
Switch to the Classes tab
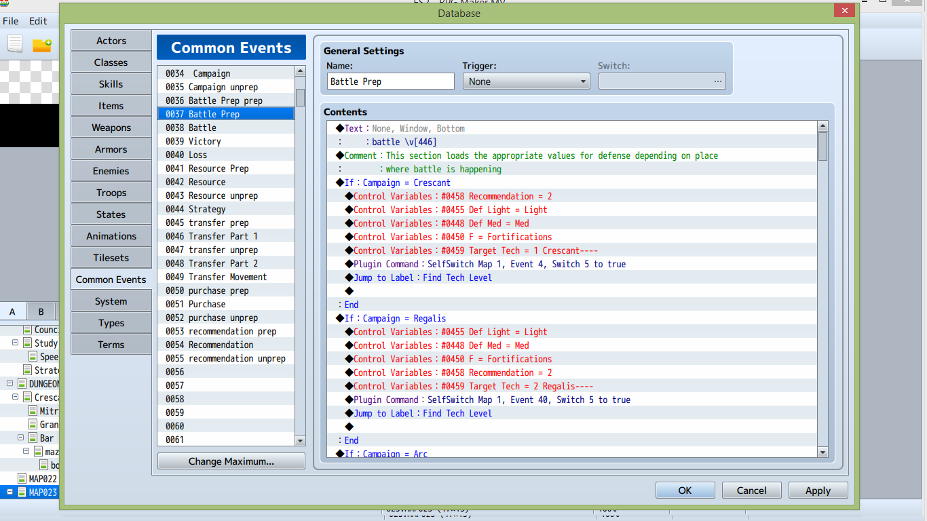[x=111, y=62]
